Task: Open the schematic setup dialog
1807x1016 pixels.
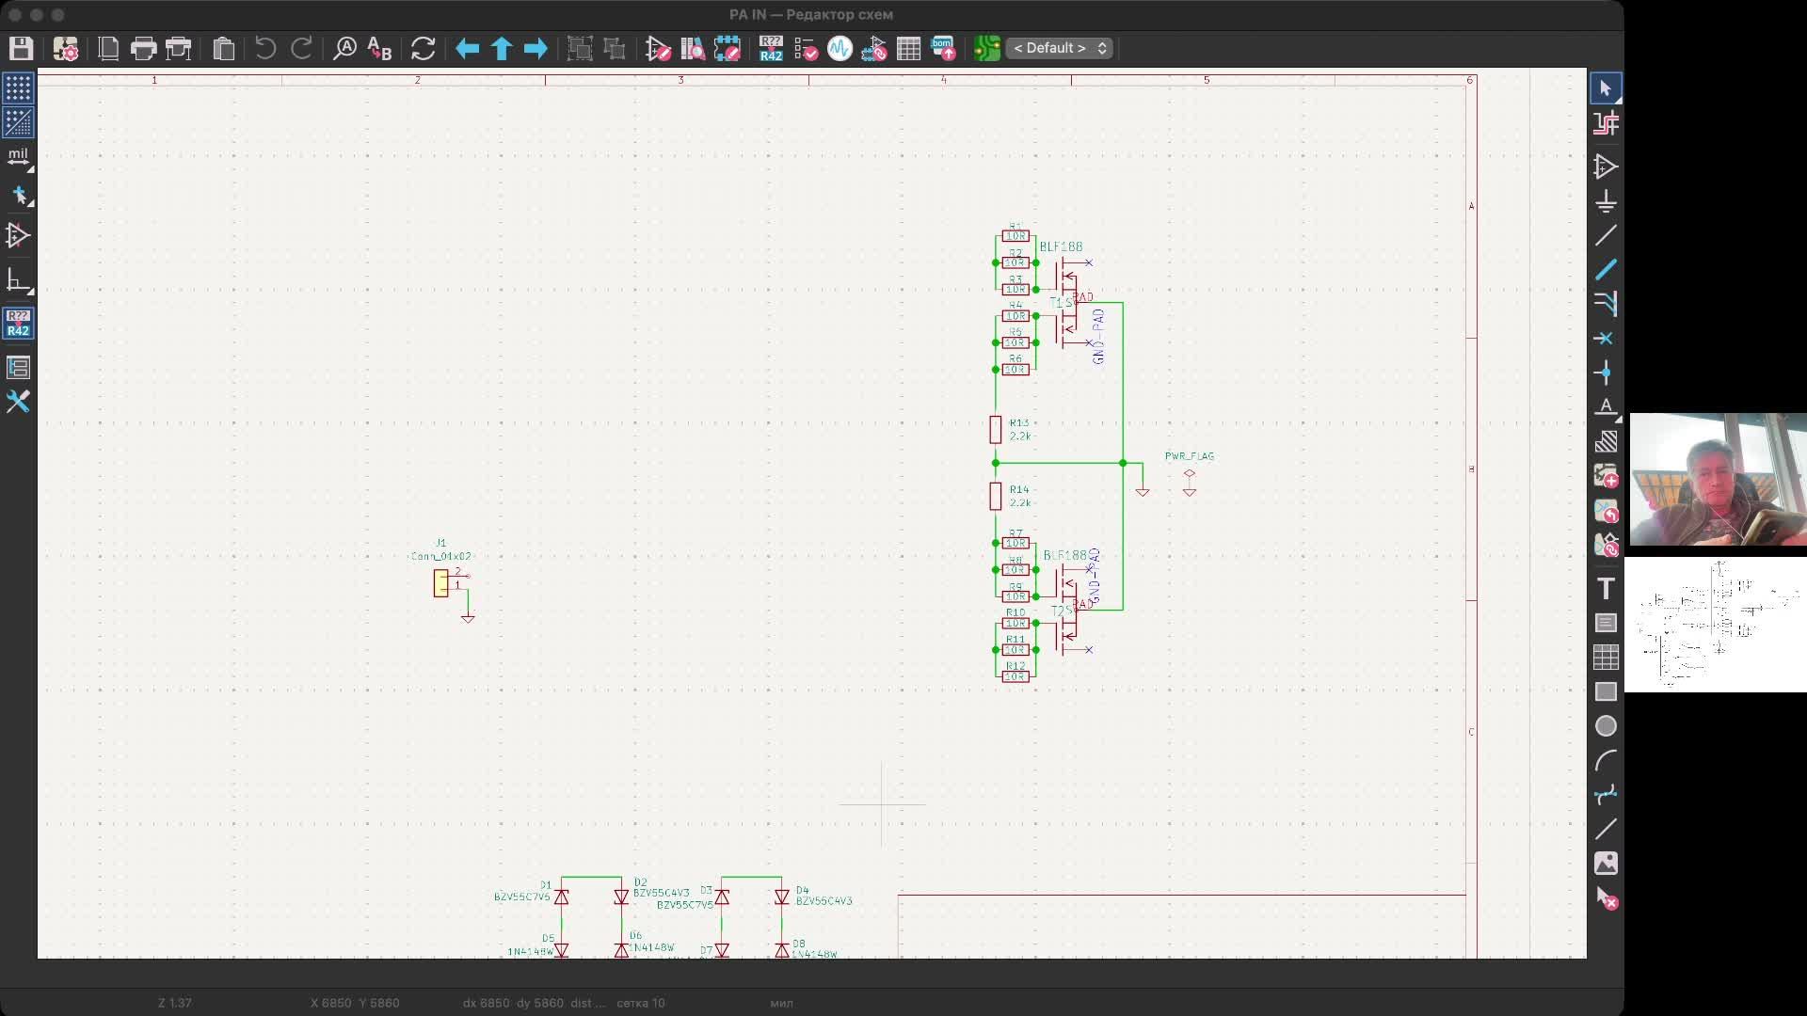Action: (65, 48)
